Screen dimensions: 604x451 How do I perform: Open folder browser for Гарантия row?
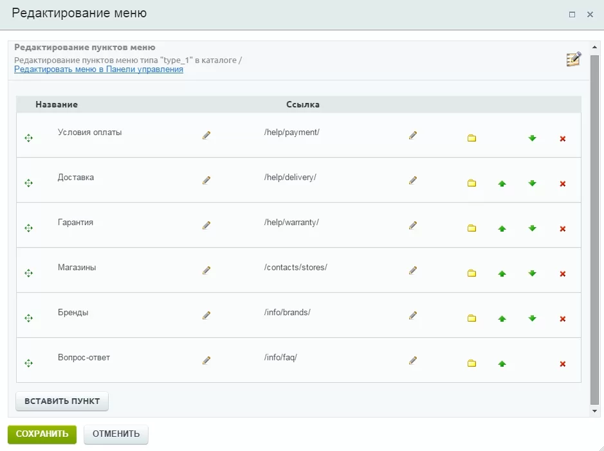[472, 228]
